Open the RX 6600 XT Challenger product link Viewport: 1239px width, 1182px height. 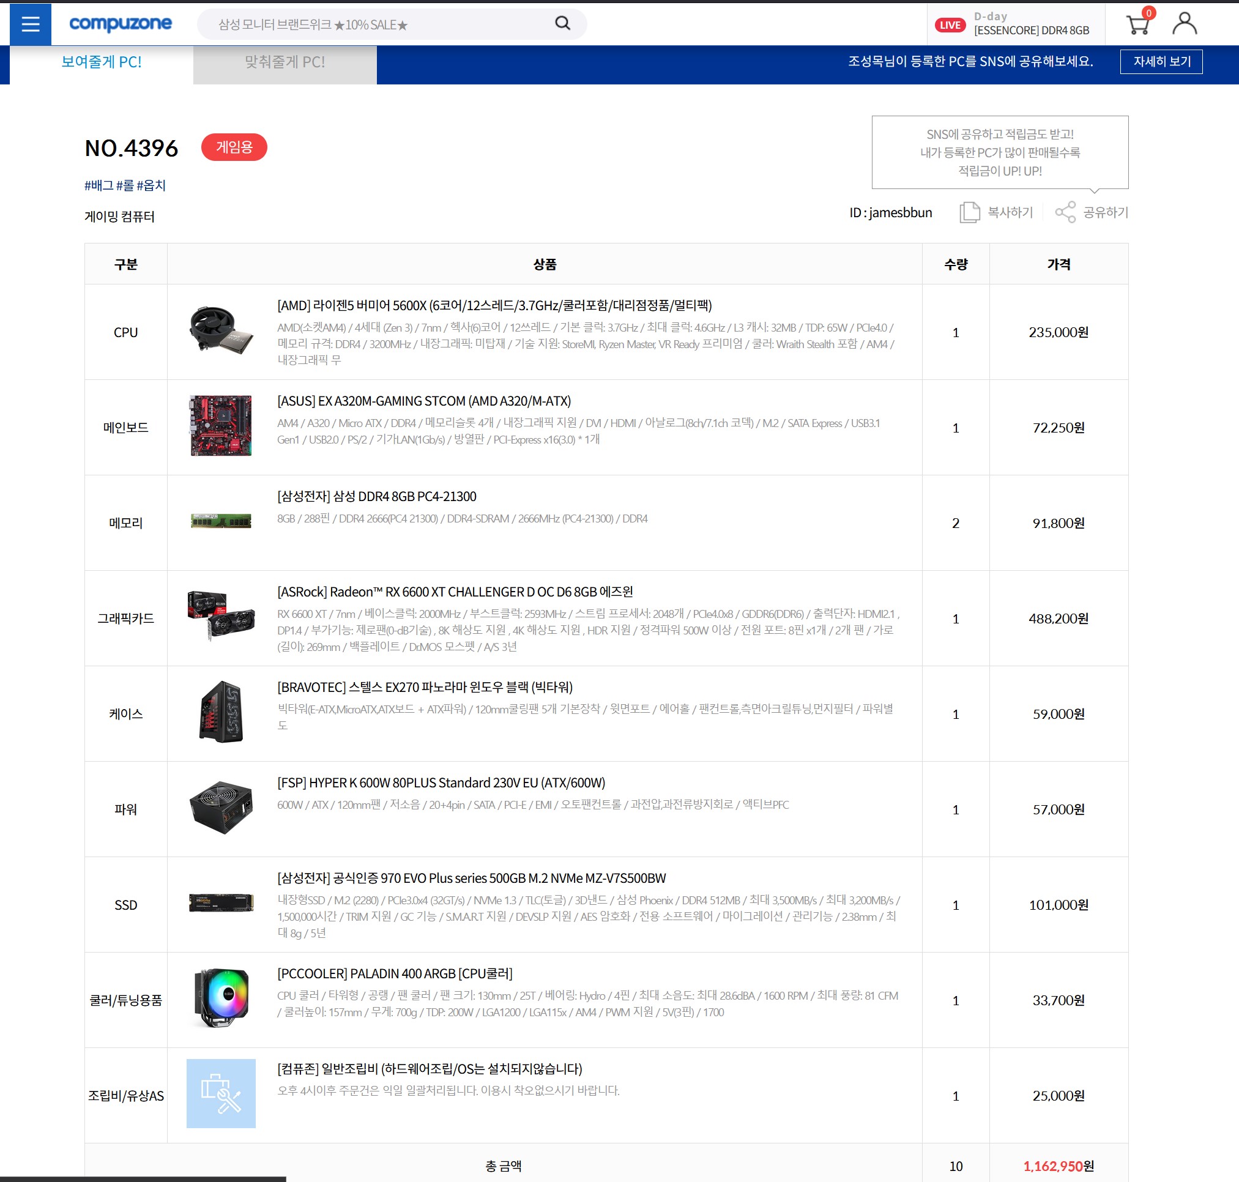coord(455,592)
